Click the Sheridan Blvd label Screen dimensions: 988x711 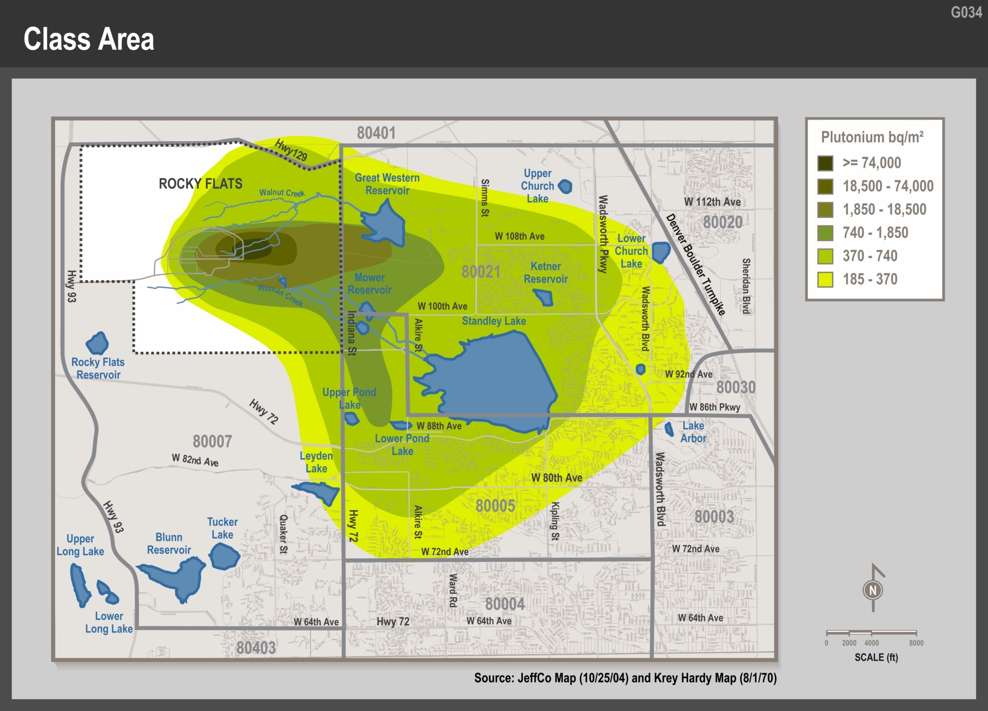pyautogui.click(x=746, y=286)
